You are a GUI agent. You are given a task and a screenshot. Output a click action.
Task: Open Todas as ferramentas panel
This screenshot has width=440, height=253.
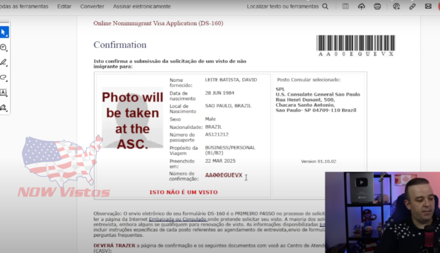pyautogui.click(x=24, y=6)
